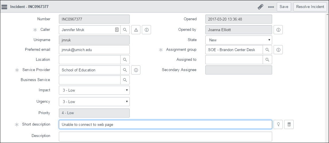This screenshot has width=329, height=143.
Task: Show related incidents warning icon for Caller
Action: (136, 30)
